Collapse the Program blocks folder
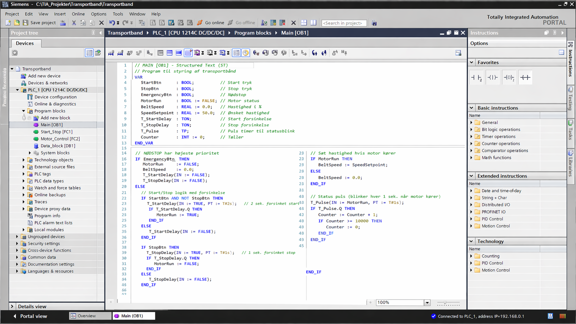 click(x=24, y=111)
